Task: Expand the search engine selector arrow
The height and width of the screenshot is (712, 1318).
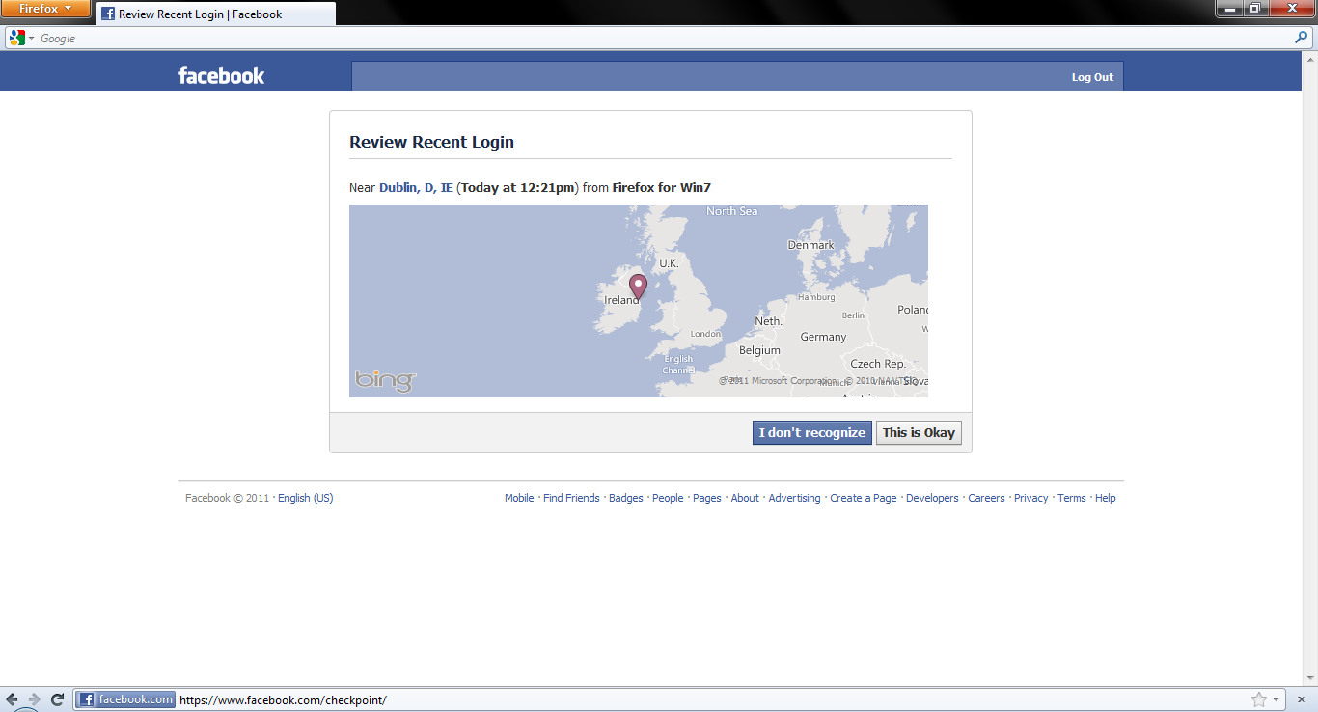Action: [32, 39]
